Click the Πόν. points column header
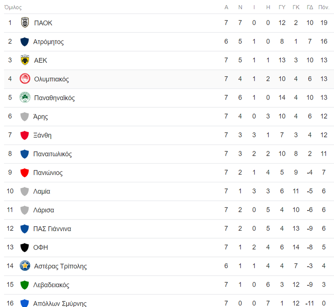334x307 pixels. pos(324,7)
